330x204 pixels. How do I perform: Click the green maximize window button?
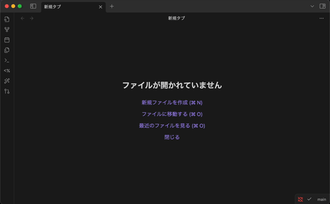(x=20, y=6)
